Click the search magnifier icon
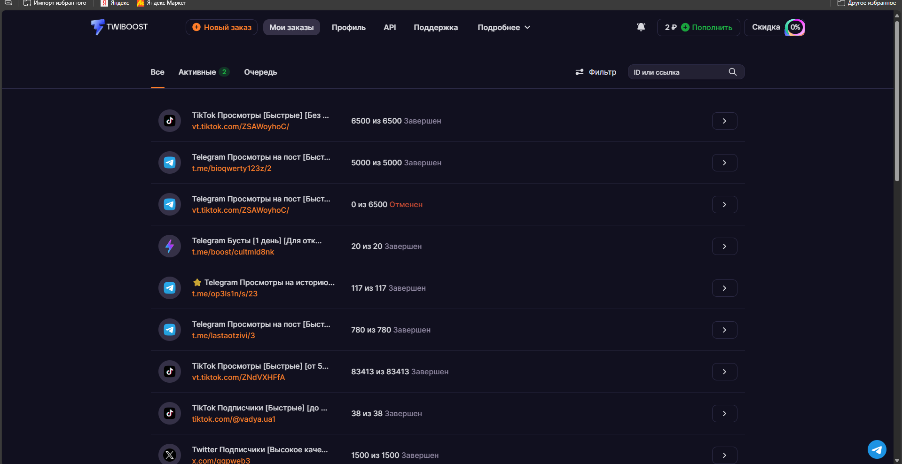 pyautogui.click(x=732, y=72)
